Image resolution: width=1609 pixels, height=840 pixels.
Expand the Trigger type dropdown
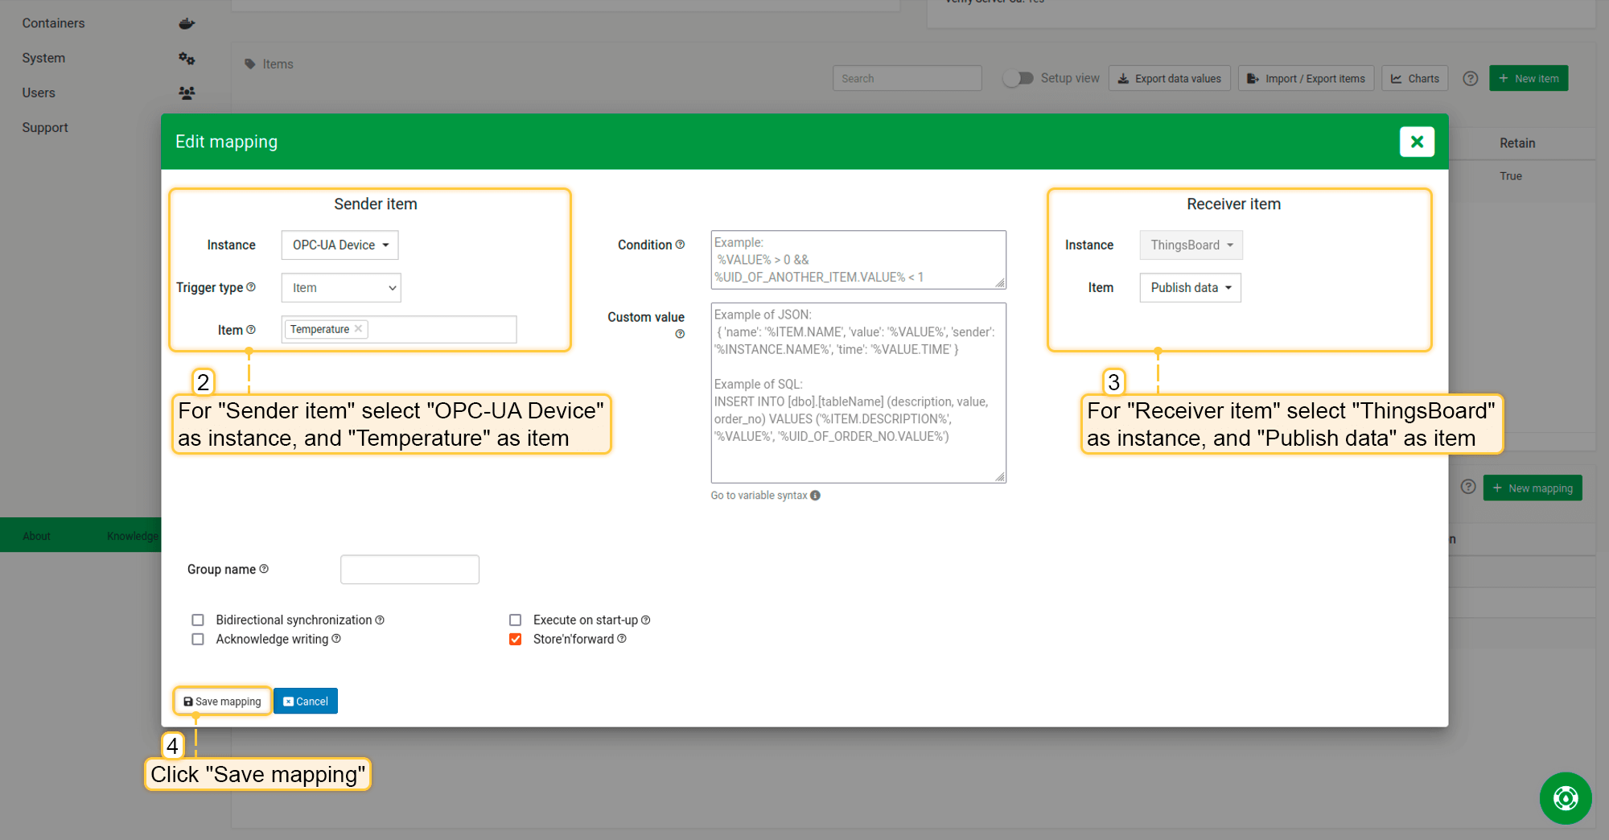point(341,288)
